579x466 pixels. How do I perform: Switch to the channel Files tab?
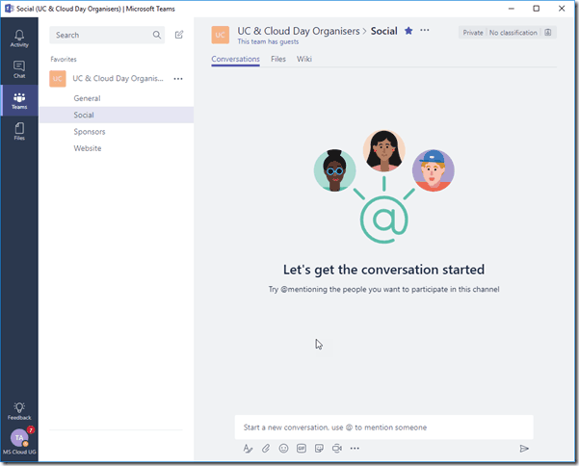click(278, 59)
